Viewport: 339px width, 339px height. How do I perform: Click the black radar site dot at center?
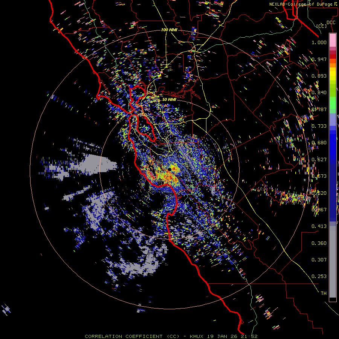point(170,169)
